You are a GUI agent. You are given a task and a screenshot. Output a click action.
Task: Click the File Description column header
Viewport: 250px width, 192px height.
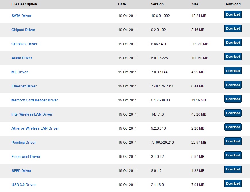(x=24, y=4)
